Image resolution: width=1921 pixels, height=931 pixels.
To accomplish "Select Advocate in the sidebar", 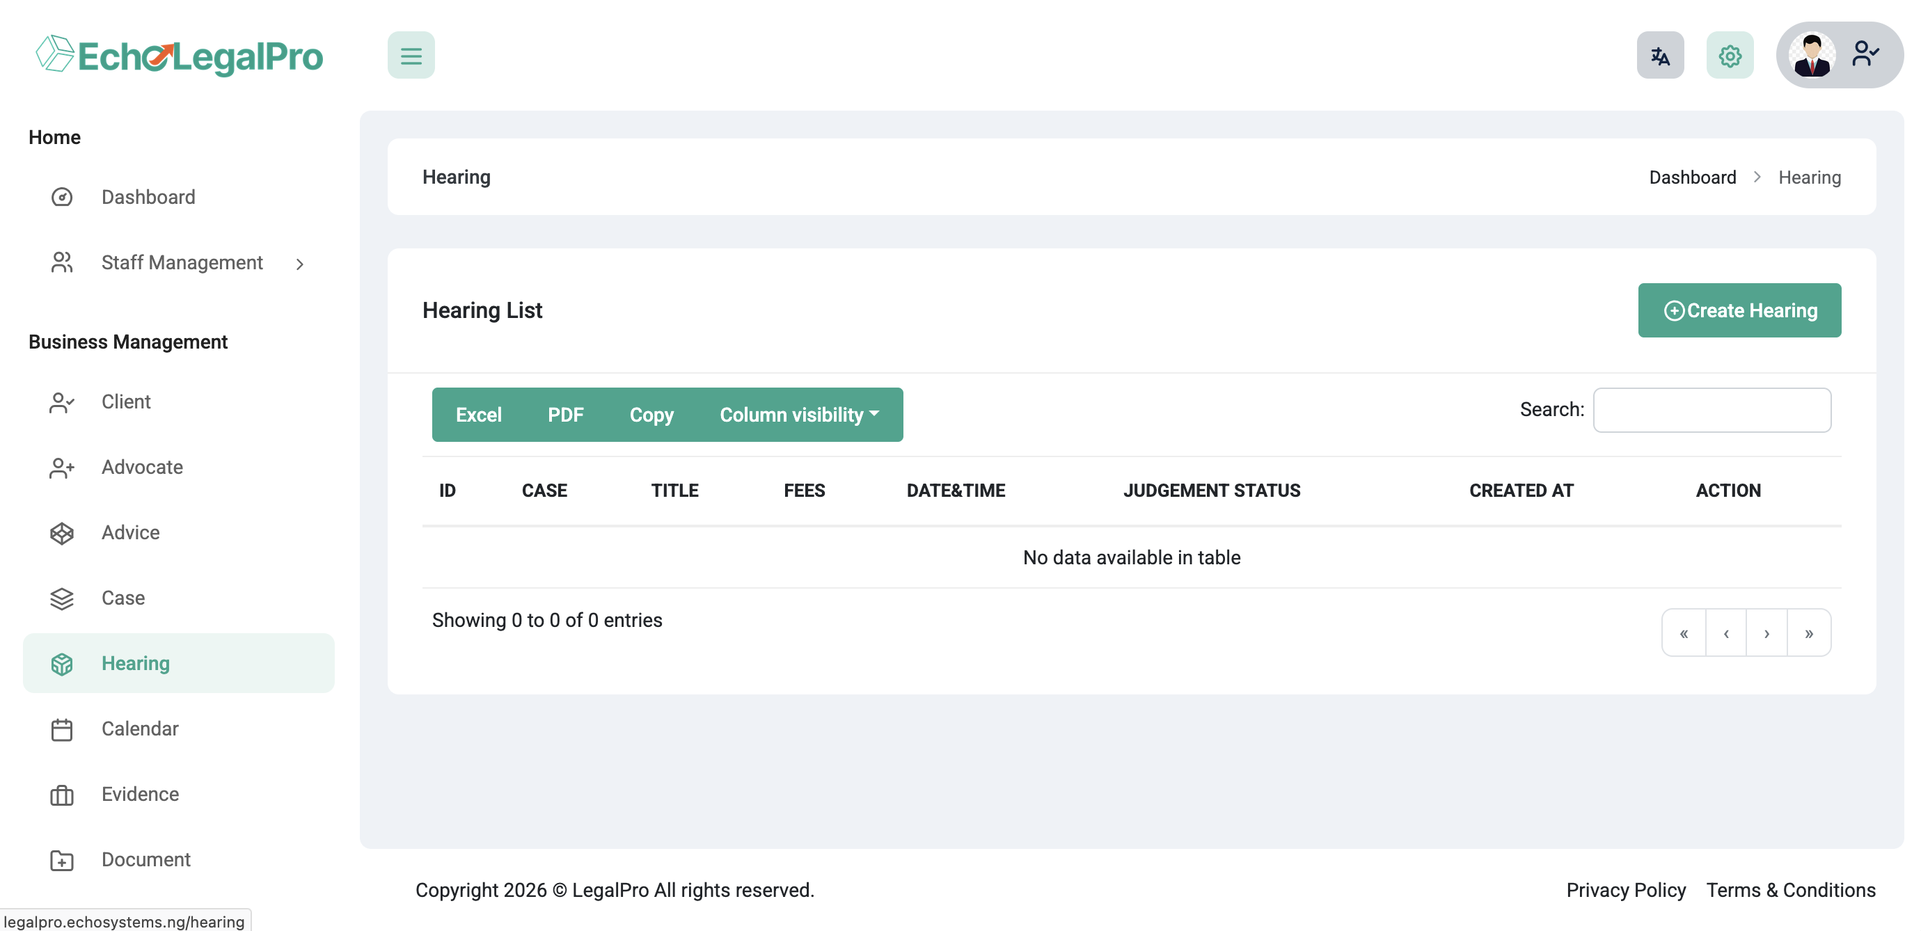I will click(x=142, y=468).
